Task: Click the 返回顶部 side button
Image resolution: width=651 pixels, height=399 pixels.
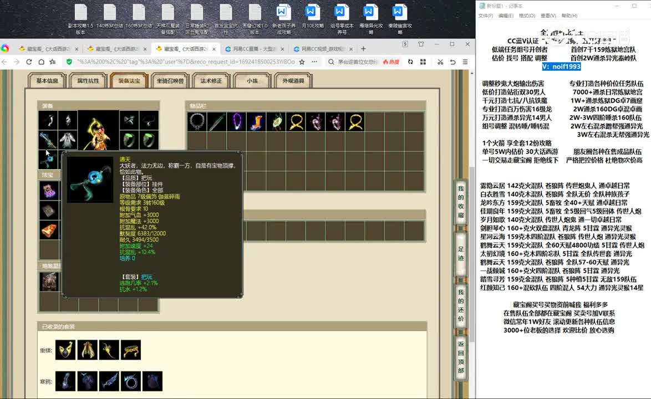Action: (461, 357)
